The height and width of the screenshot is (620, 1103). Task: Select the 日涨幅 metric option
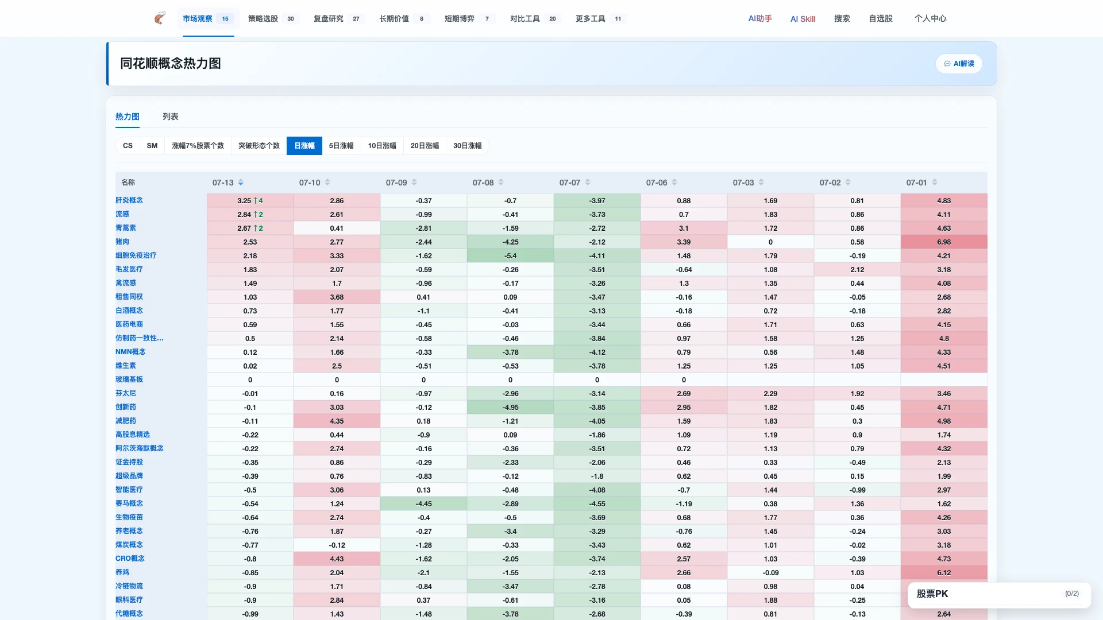[x=304, y=146]
